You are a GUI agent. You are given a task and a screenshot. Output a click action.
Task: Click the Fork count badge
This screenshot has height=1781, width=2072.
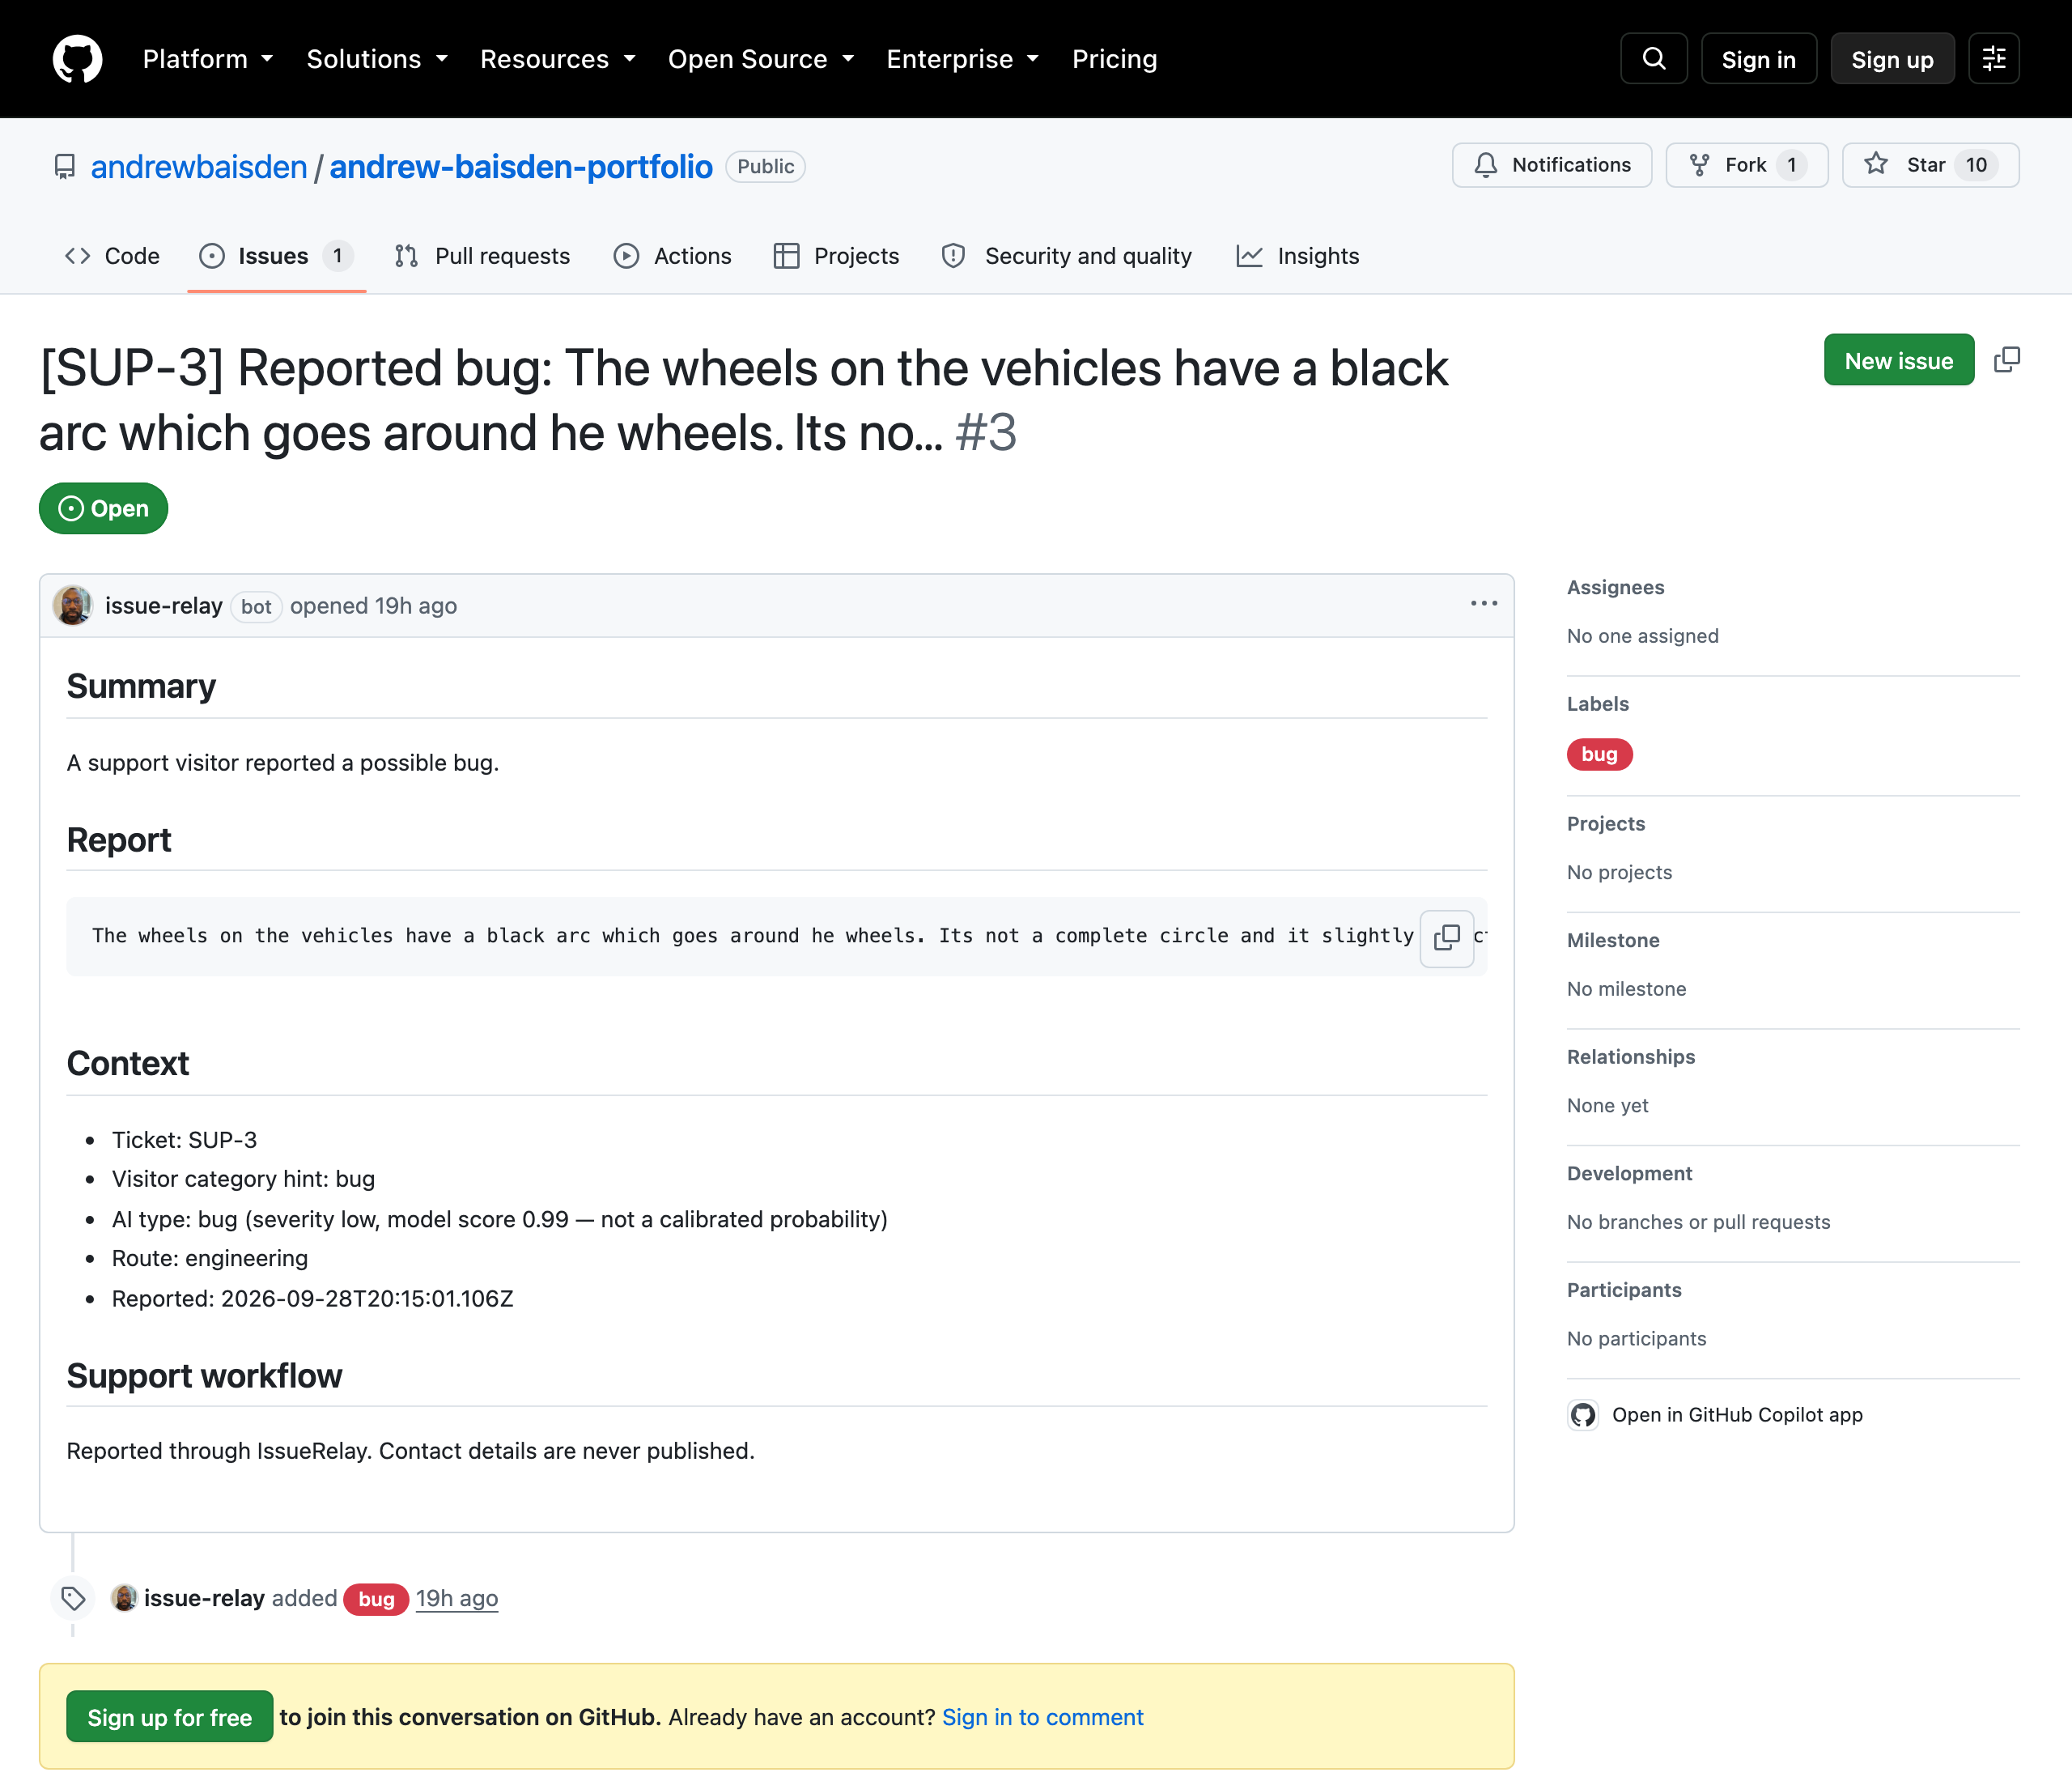click(x=1792, y=165)
